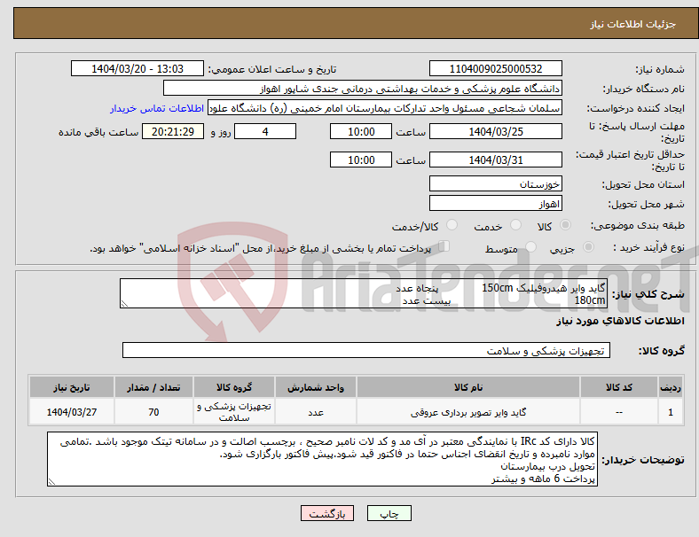This screenshot has height=537, width=699.
Task: Click the delivery province field خوزستان
Action: (496, 183)
